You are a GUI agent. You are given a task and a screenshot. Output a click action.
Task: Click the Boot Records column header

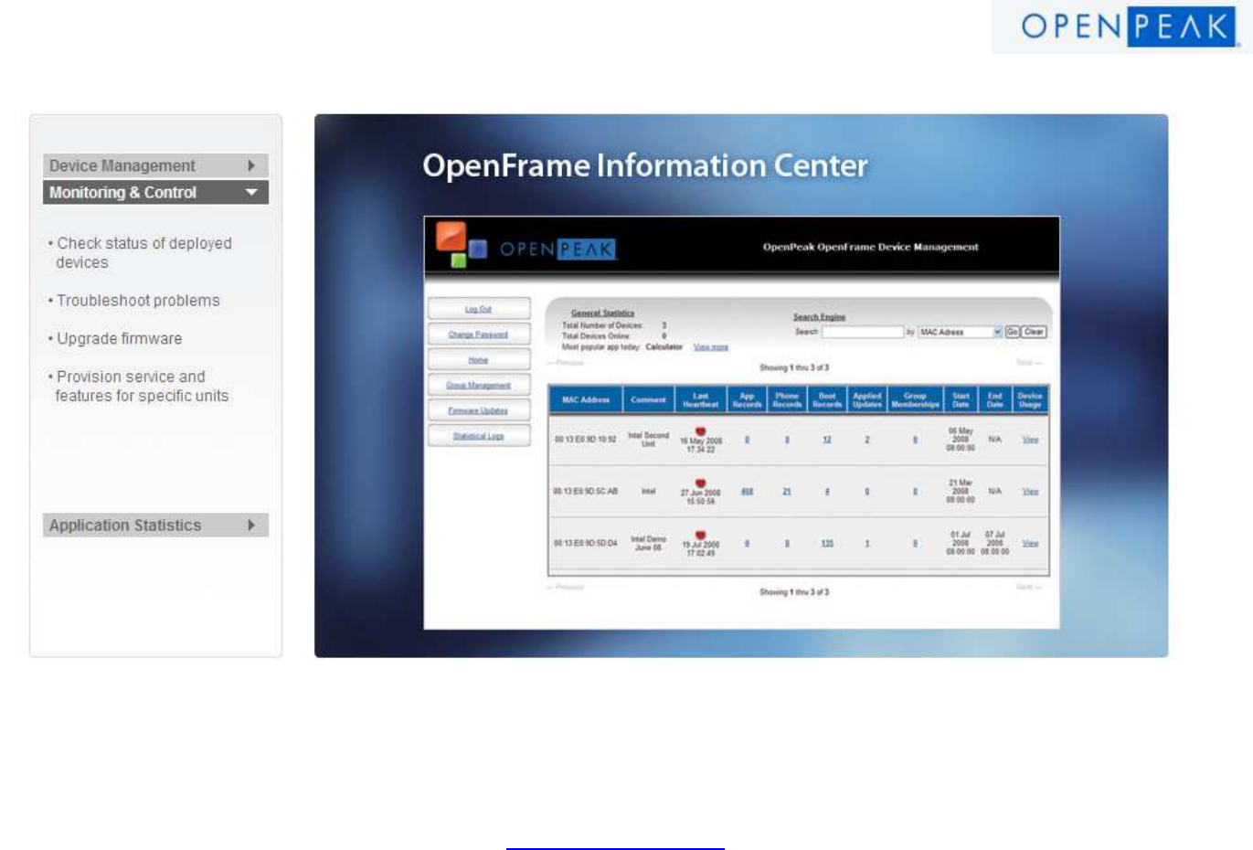pos(827,400)
